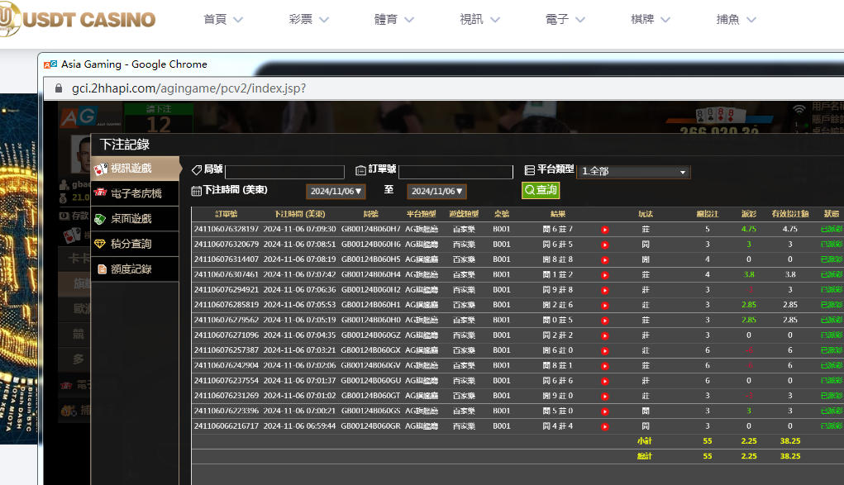Screen dimensions: 844x485
Task: Expand the 彩票 menu in top navigation
Action: (x=309, y=19)
